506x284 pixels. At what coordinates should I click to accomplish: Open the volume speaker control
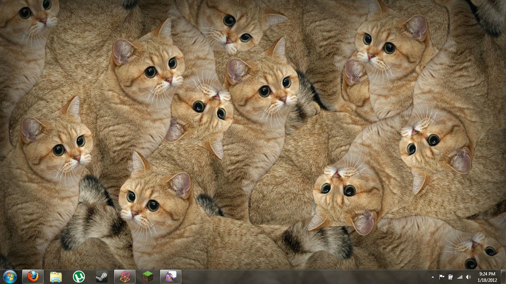[x=469, y=277]
